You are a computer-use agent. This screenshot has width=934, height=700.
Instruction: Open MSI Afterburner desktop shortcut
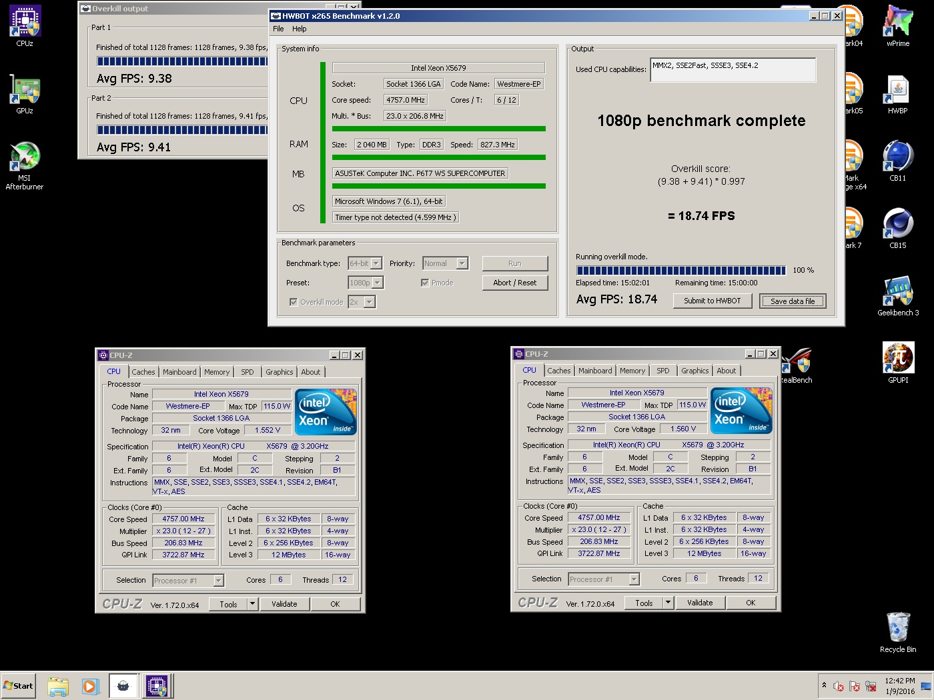25,165
